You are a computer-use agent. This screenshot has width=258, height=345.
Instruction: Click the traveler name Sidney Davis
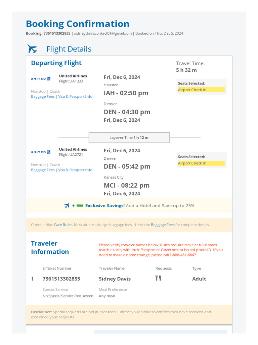click(x=115, y=279)
